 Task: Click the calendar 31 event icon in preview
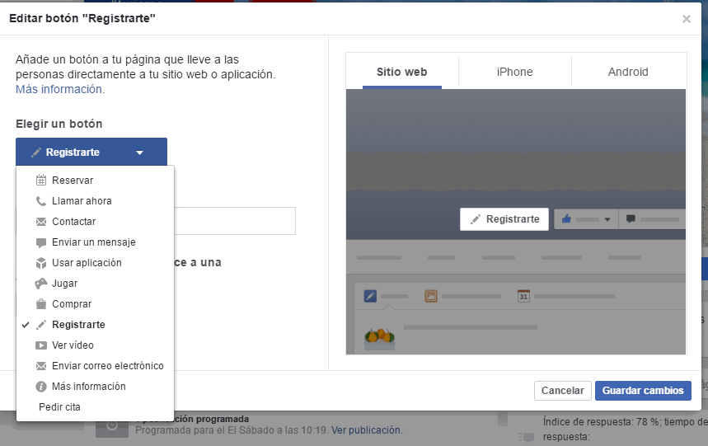coord(523,296)
